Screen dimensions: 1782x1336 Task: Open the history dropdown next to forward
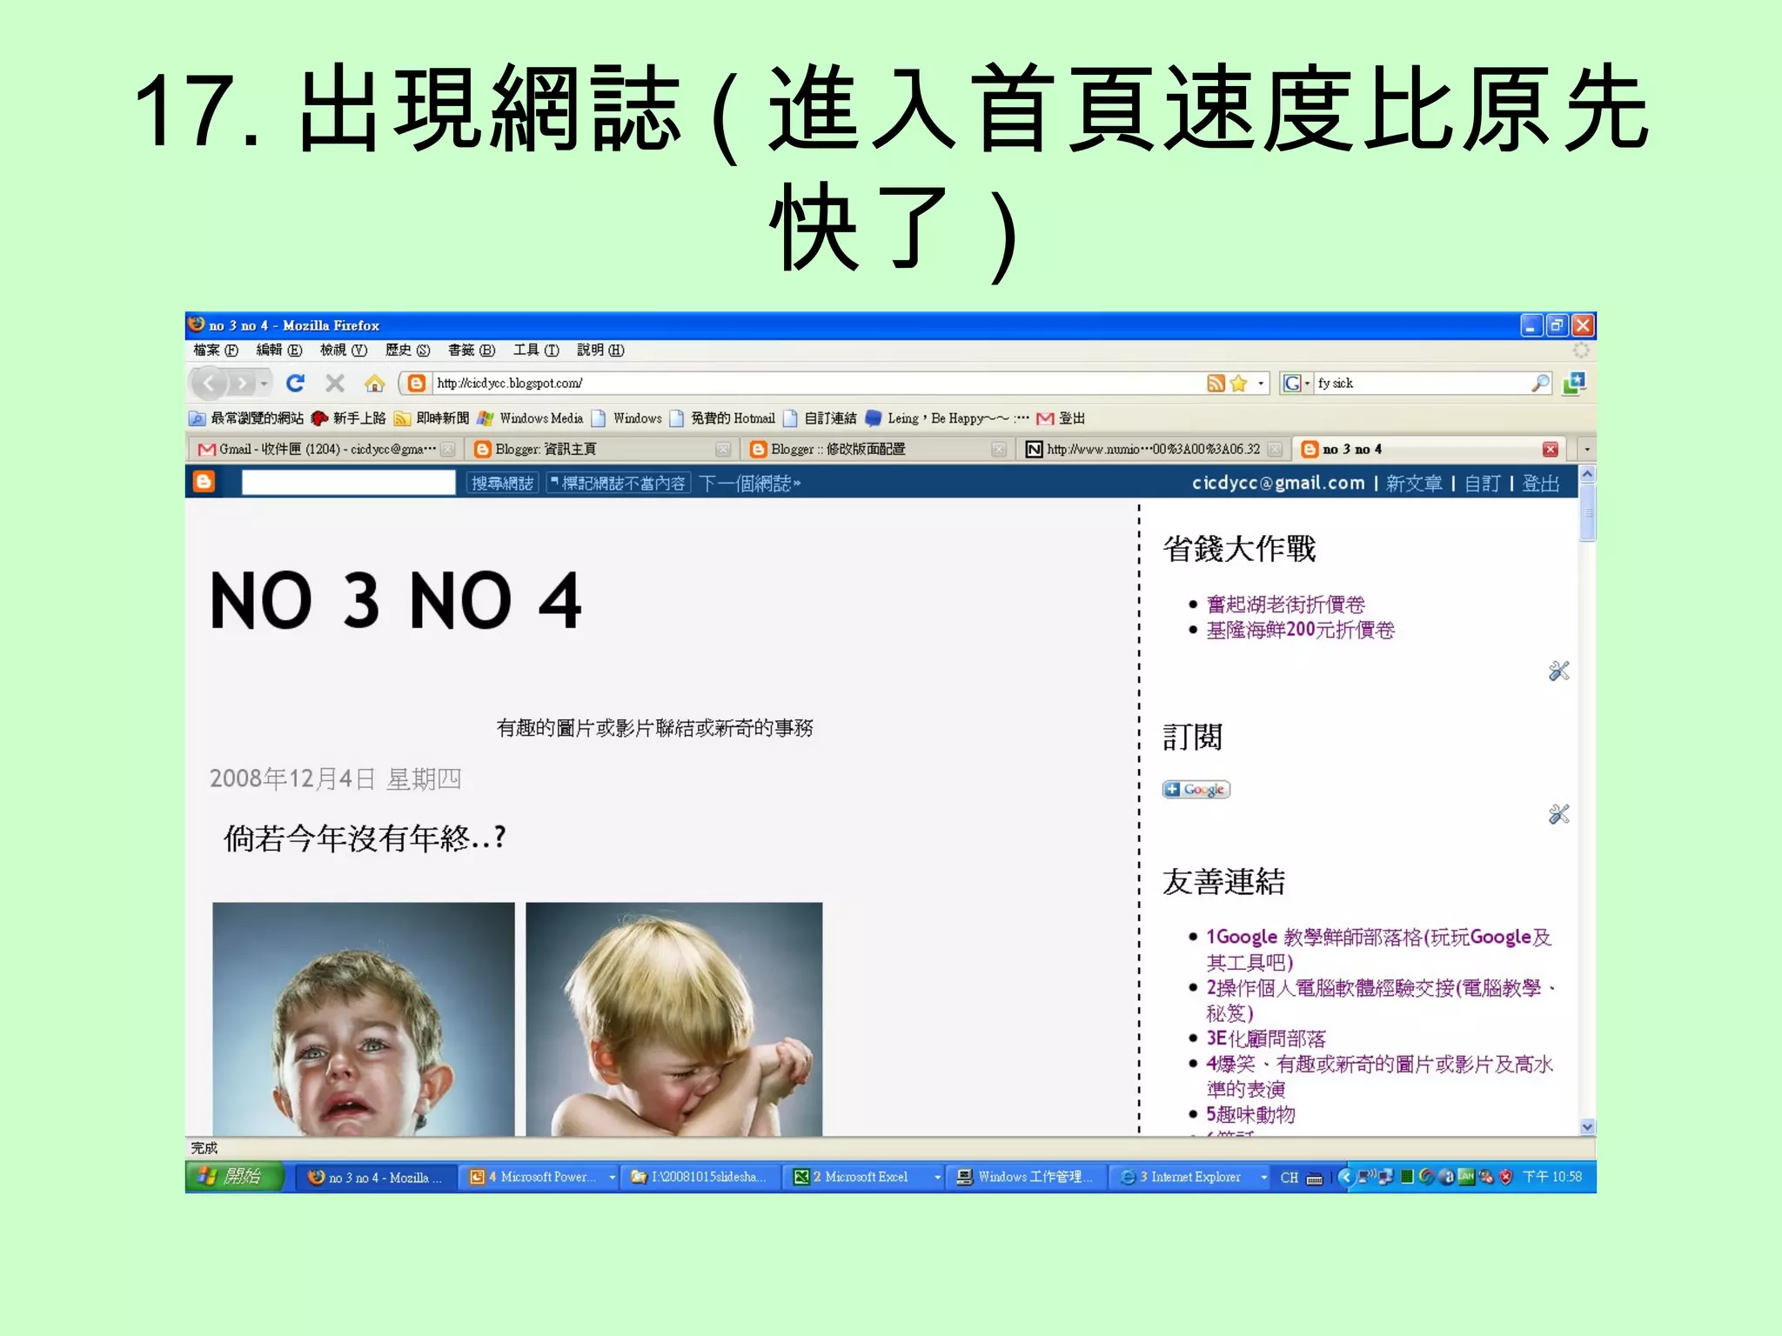265,384
